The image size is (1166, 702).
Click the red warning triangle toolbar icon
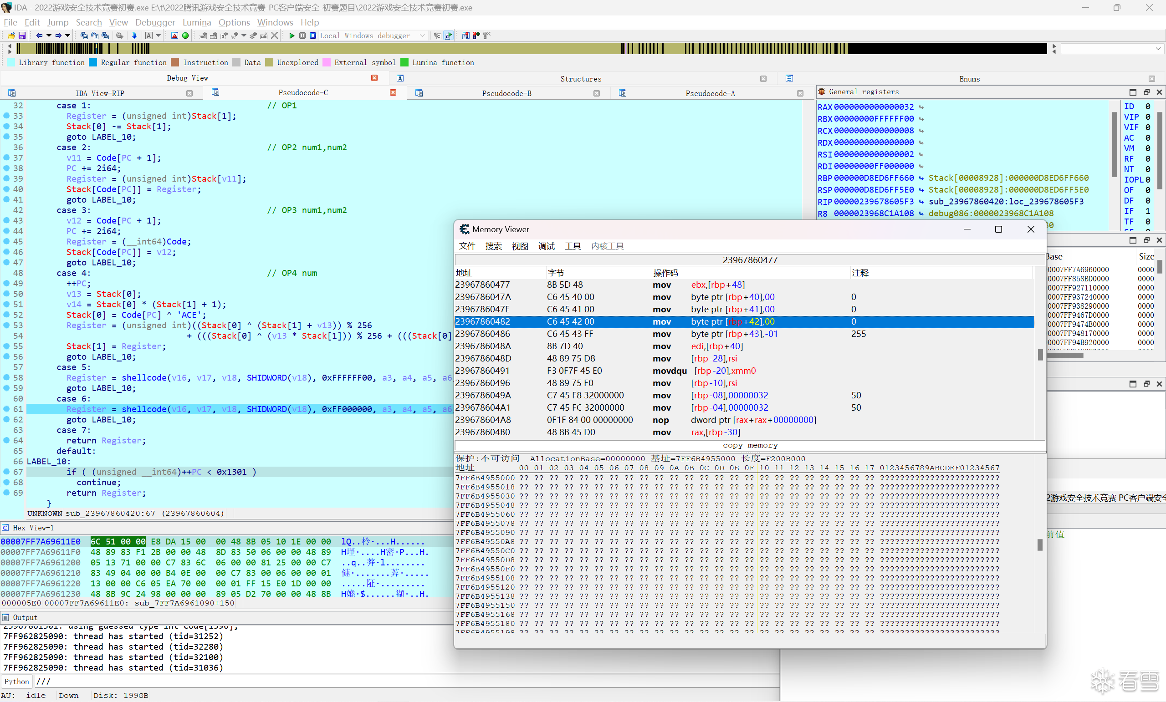174,36
